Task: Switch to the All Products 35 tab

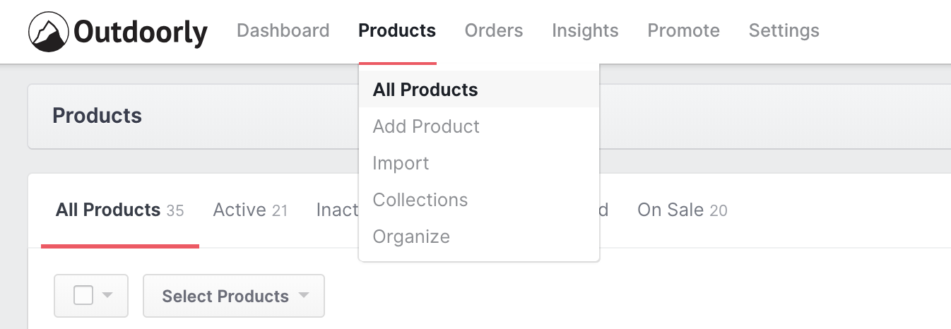Action: click(x=119, y=210)
